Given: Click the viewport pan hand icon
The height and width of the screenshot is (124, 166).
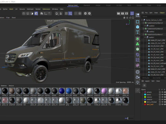Looking at the screenshot, I should (124, 18).
